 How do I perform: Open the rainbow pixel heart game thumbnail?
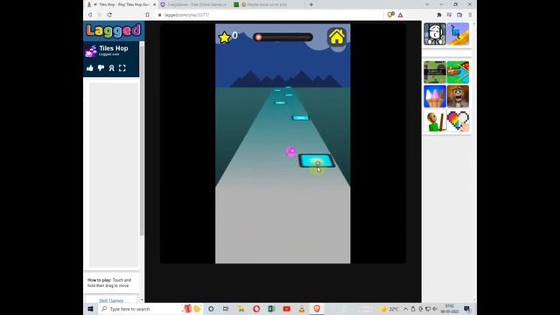coord(458,121)
